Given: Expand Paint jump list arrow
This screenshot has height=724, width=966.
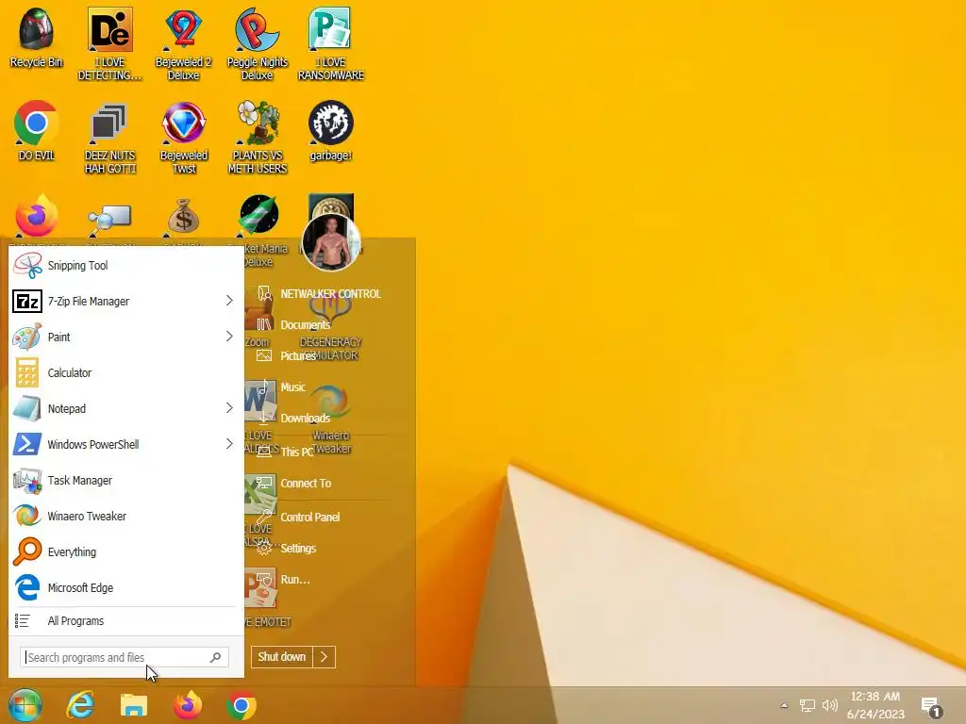Looking at the screenshot, I should (x=229, y=337).
